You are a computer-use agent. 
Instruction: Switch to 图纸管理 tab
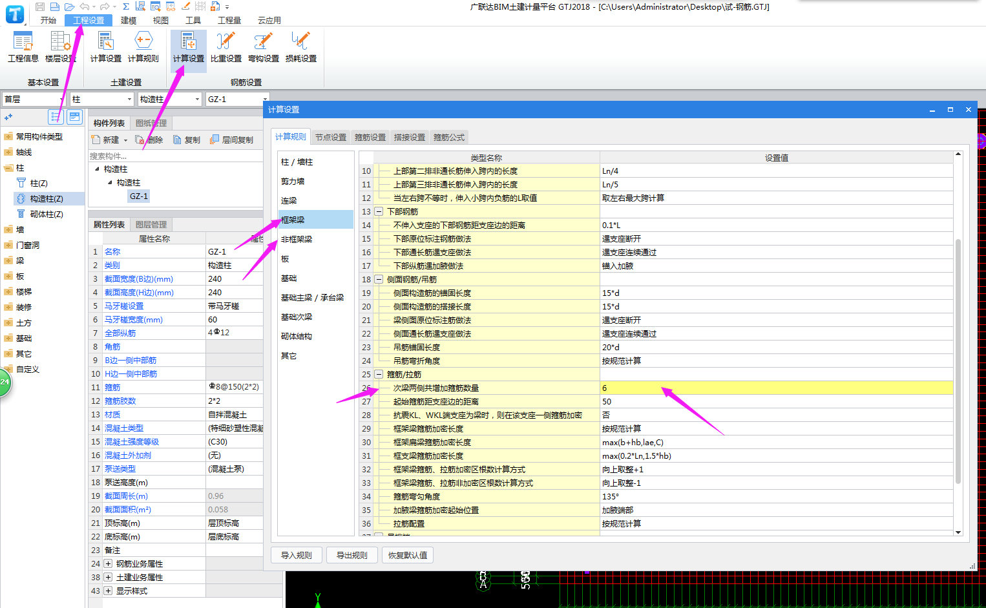(151, 123)
